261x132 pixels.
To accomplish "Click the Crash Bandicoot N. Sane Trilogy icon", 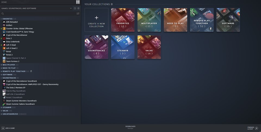I will pos(4,32).
